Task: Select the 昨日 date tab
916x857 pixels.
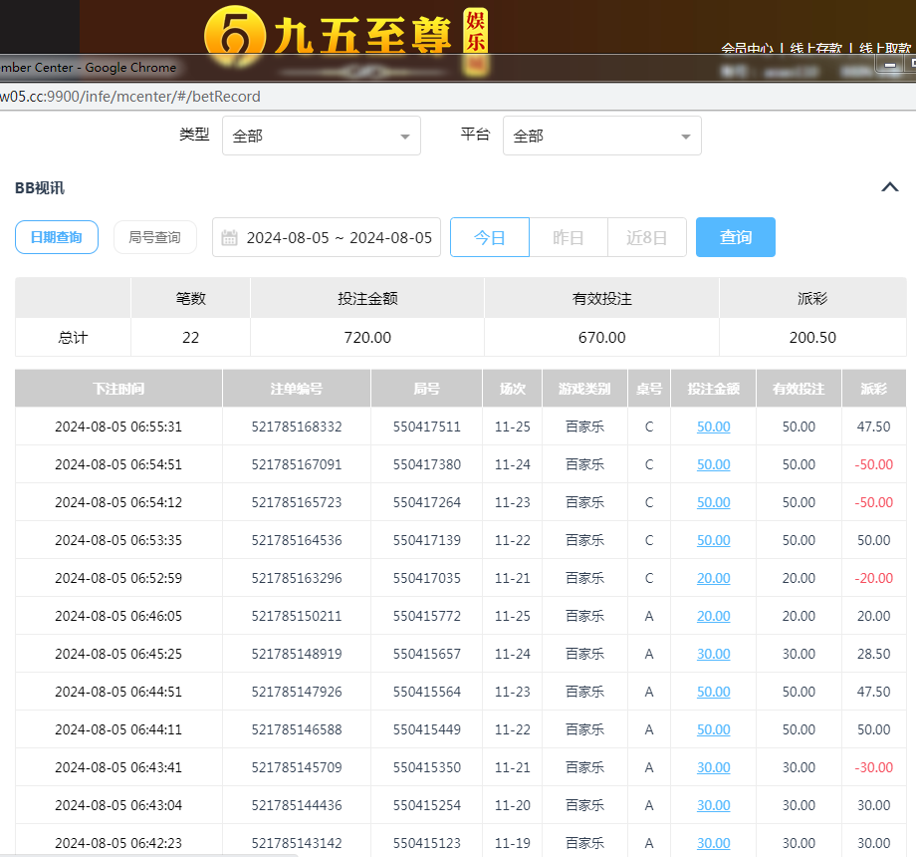Action: [568, 237]
